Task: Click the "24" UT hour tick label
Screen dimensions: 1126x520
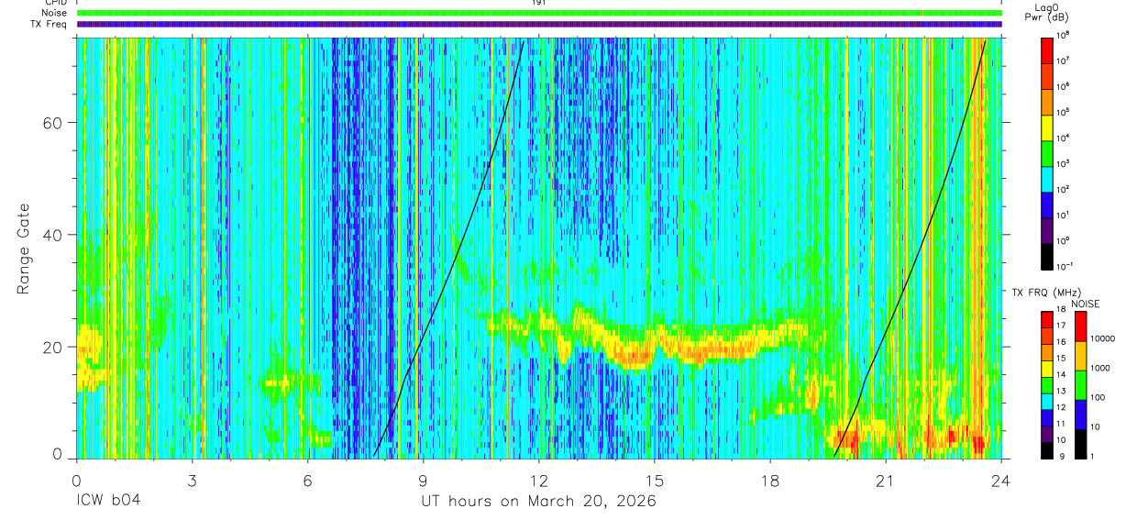Action: point(1001,480)
